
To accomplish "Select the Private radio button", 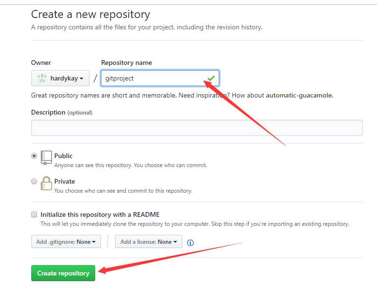I will tap(34, 181).
